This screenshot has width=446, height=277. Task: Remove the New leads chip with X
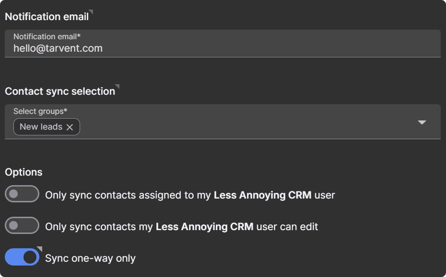[x=70, y=127]
